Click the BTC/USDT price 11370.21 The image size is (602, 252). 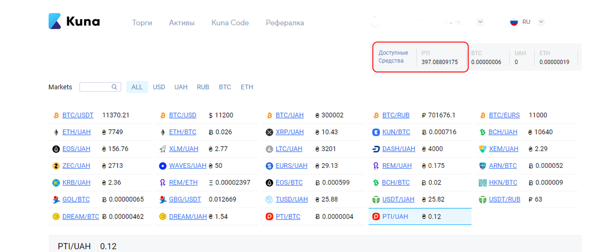tap(116, 115)
